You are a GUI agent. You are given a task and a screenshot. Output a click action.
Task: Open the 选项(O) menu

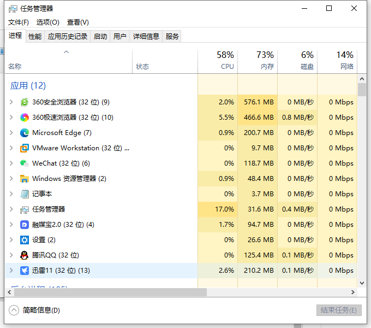coord(48,22)
